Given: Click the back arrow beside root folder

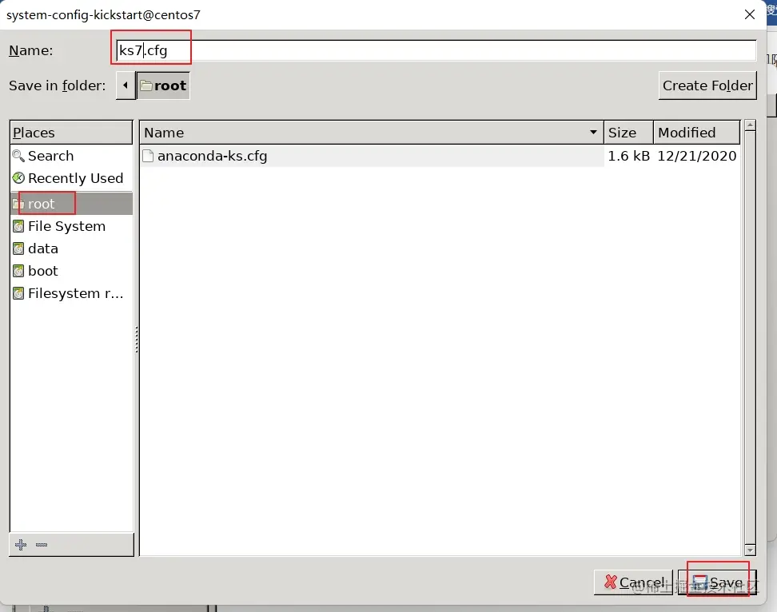Looking at the screenshot, I should pos(126,85).
